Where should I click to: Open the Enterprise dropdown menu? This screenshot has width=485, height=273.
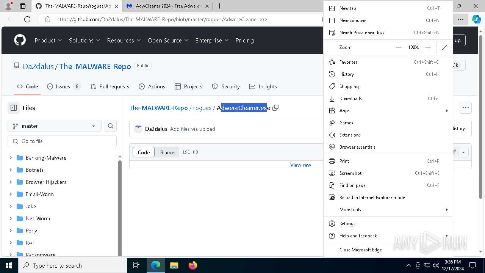212,40
